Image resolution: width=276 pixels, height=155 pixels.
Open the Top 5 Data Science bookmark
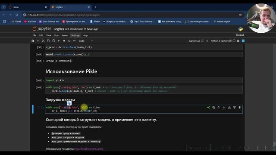coord(142,22)
